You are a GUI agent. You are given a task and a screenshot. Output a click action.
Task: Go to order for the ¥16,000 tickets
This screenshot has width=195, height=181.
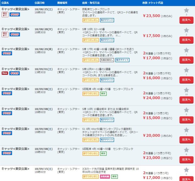click(186, 80)
